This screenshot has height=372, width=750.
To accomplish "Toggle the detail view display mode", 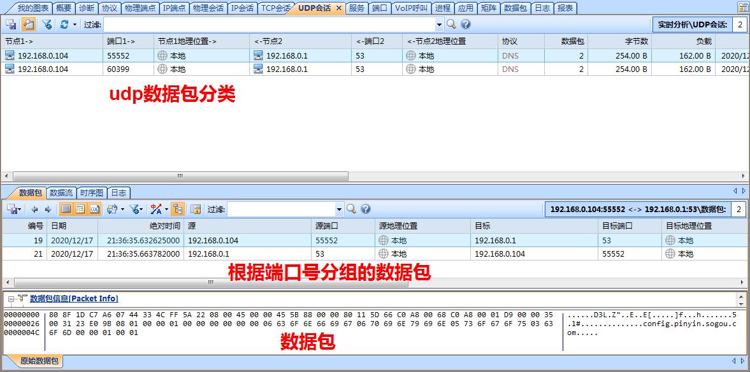I will coord(80,209).
